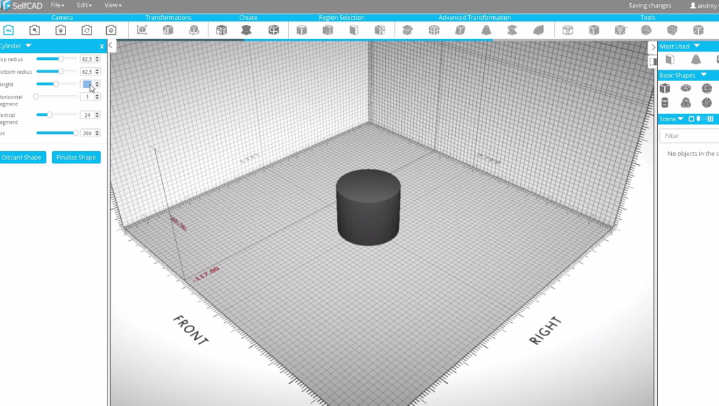Click the last Tools cube icon

[x=699, y=30]
